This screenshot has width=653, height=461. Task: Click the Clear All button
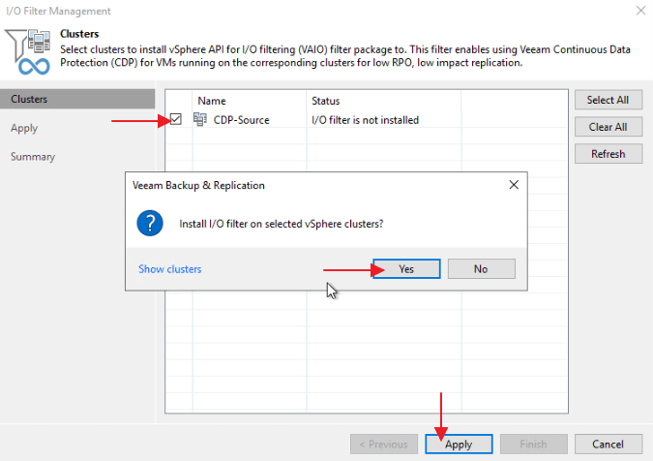pyautogui.click(x=608, y=127)
